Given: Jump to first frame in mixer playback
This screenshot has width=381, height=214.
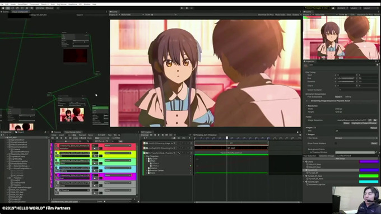Looking at the screenshot, I should tap(53, 138).
